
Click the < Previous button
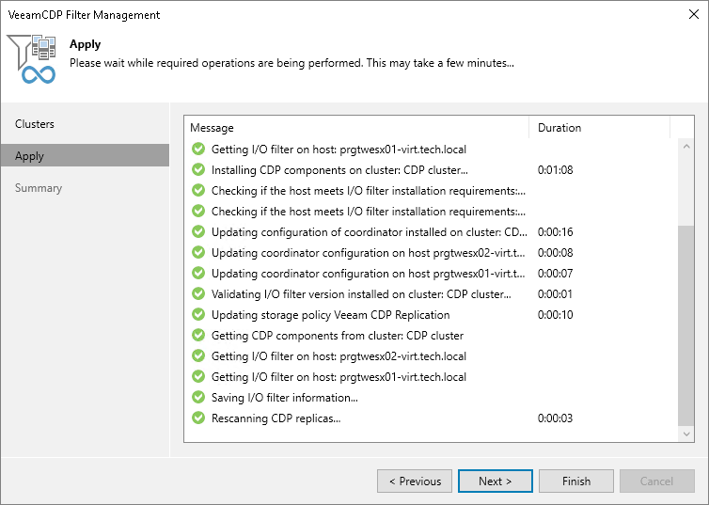[415, 481]
